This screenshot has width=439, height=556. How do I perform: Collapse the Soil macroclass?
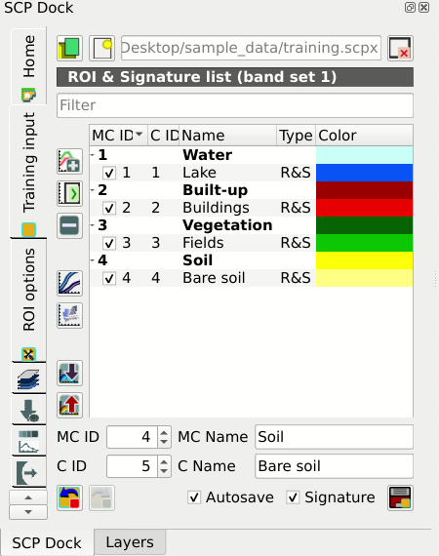(x=93, y=260)
